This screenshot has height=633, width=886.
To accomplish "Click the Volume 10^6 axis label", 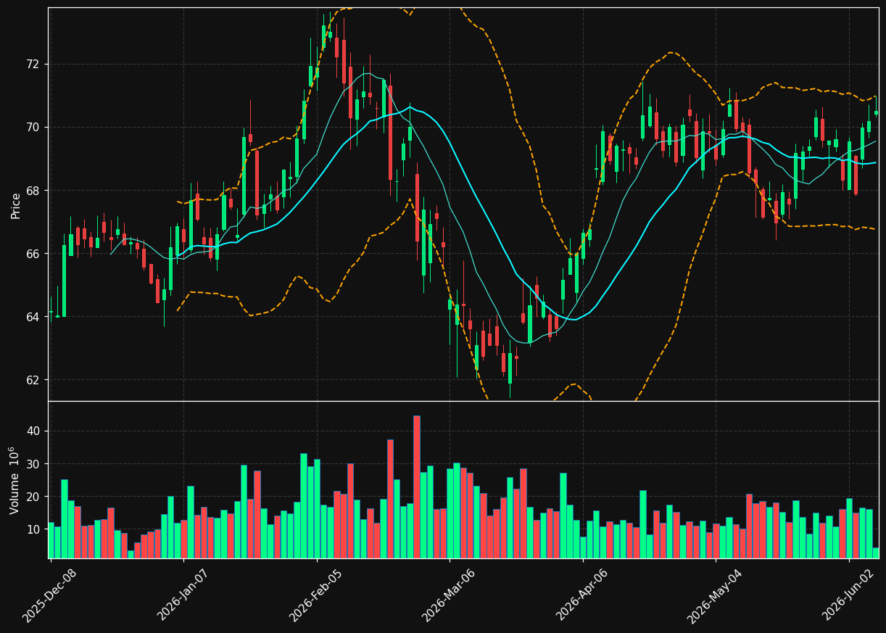I will [x=15, y=480].
